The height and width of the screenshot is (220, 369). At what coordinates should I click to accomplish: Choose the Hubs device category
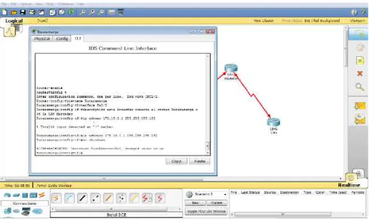point(24,195)
